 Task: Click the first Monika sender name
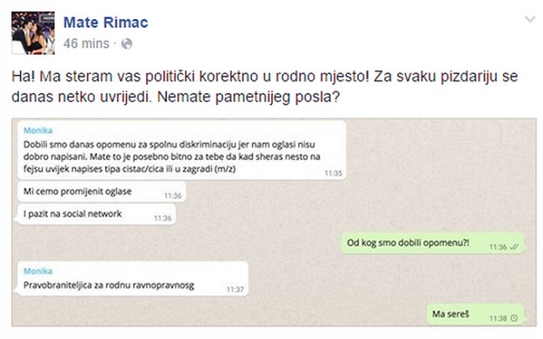37,130
